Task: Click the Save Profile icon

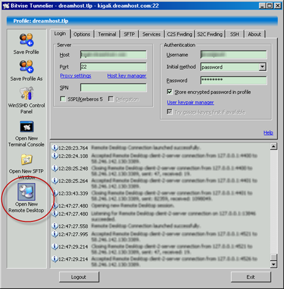Action: (27, 40)
